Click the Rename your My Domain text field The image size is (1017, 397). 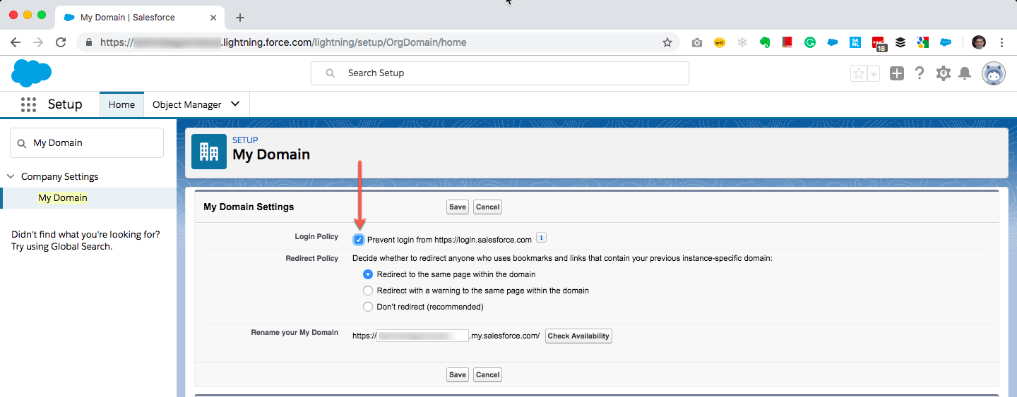[423, 336]
